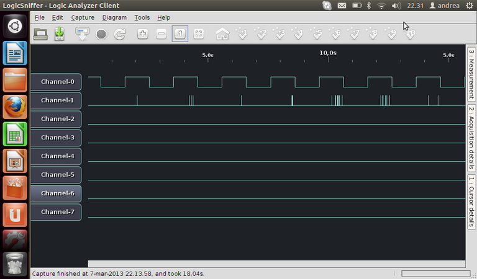The height and width of the screenshot is (279, 477).
Task: Reset zoom to original 1:1 level
Action: (x=179, y=33)
